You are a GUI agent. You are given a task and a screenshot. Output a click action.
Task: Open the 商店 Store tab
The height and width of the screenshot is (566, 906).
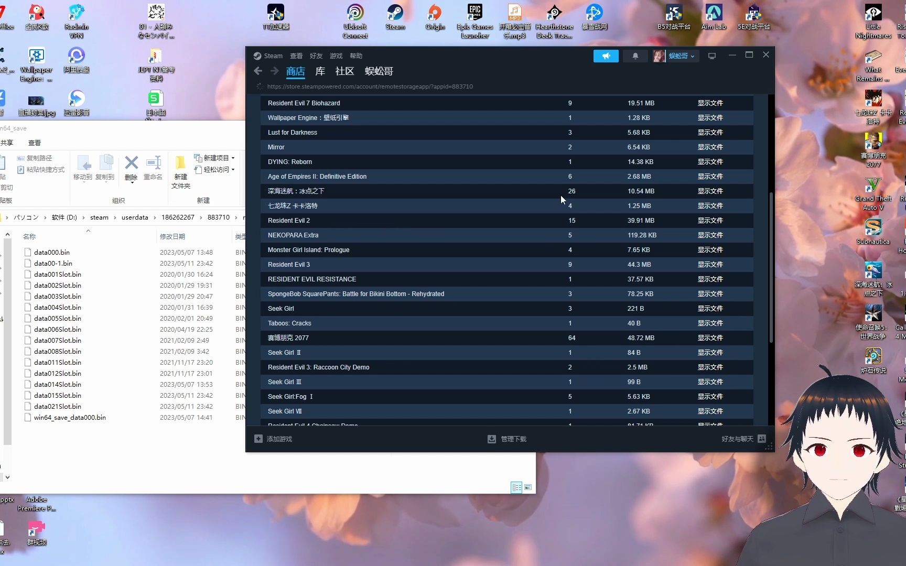tap(296, 71)
